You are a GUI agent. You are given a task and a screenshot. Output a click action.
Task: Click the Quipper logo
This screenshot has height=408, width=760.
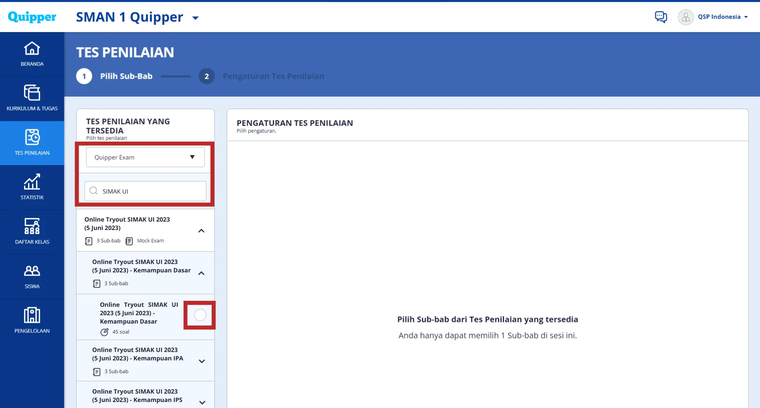tap(32, 17)
